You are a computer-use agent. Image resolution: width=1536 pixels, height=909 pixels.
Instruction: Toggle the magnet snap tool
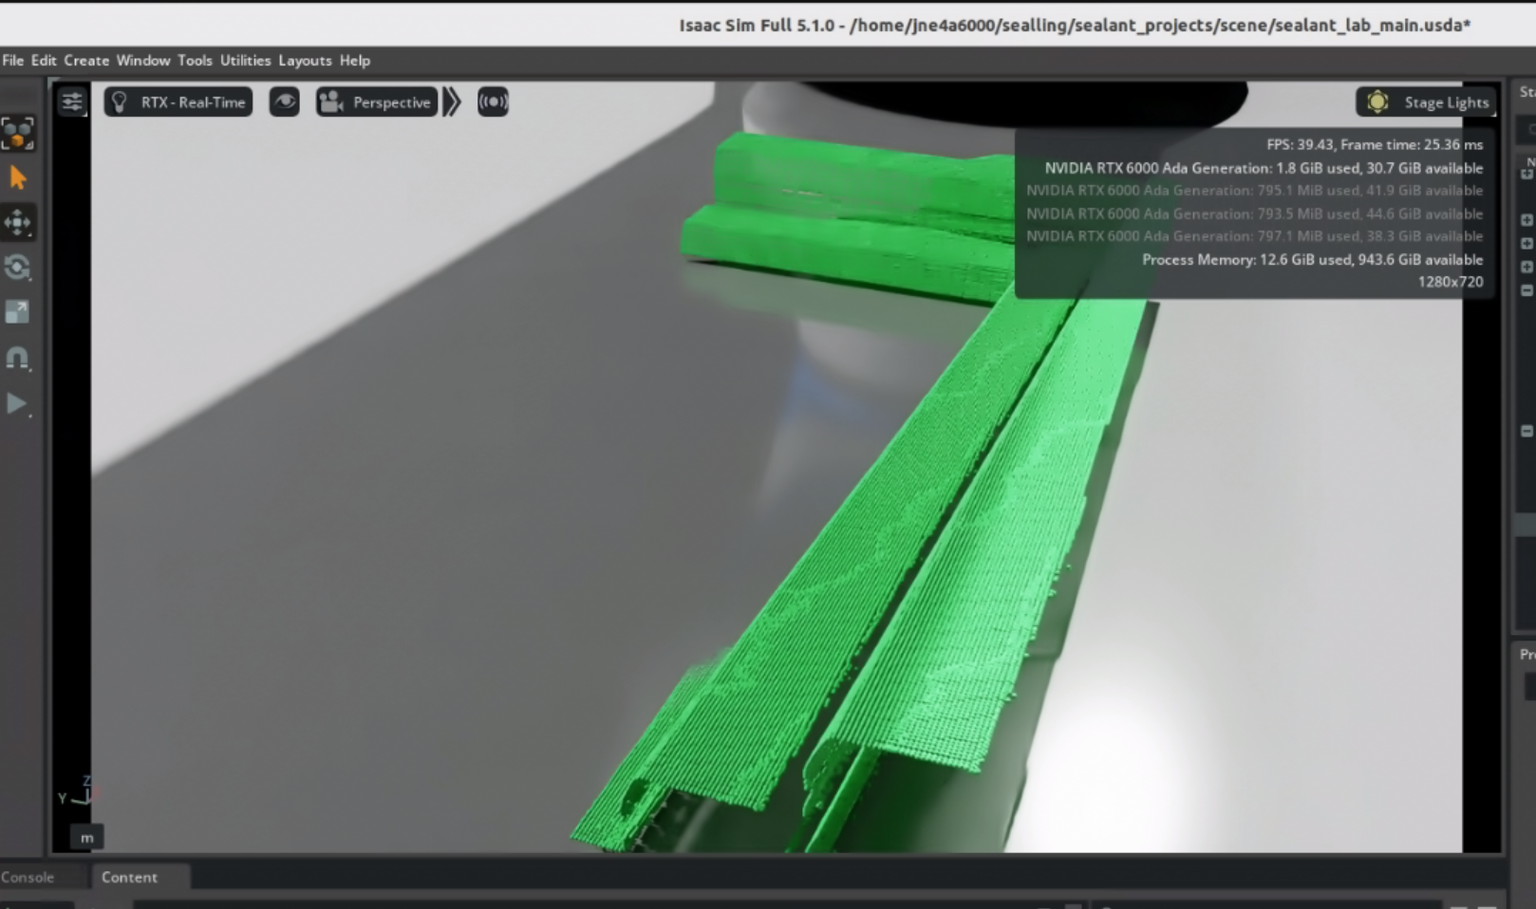[x=18, y=358]
